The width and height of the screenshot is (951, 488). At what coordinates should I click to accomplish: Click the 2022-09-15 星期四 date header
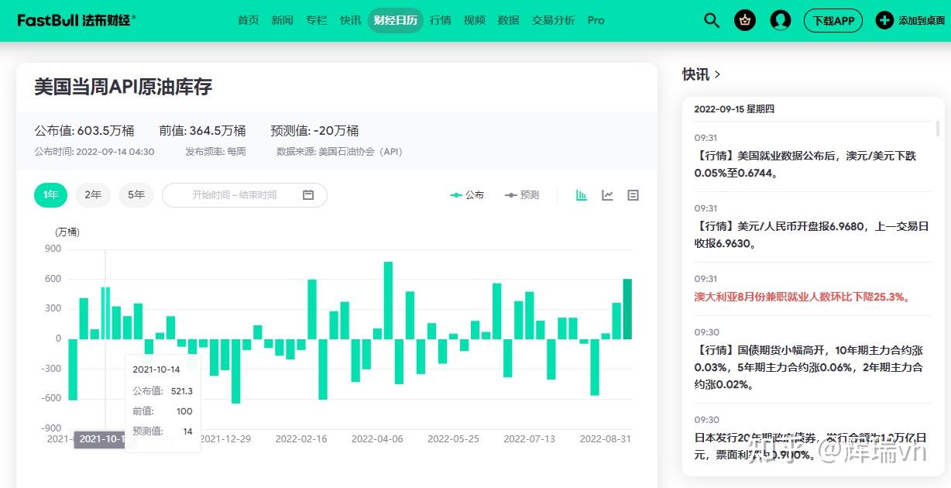pyautogui.click(x=734, y=109)
